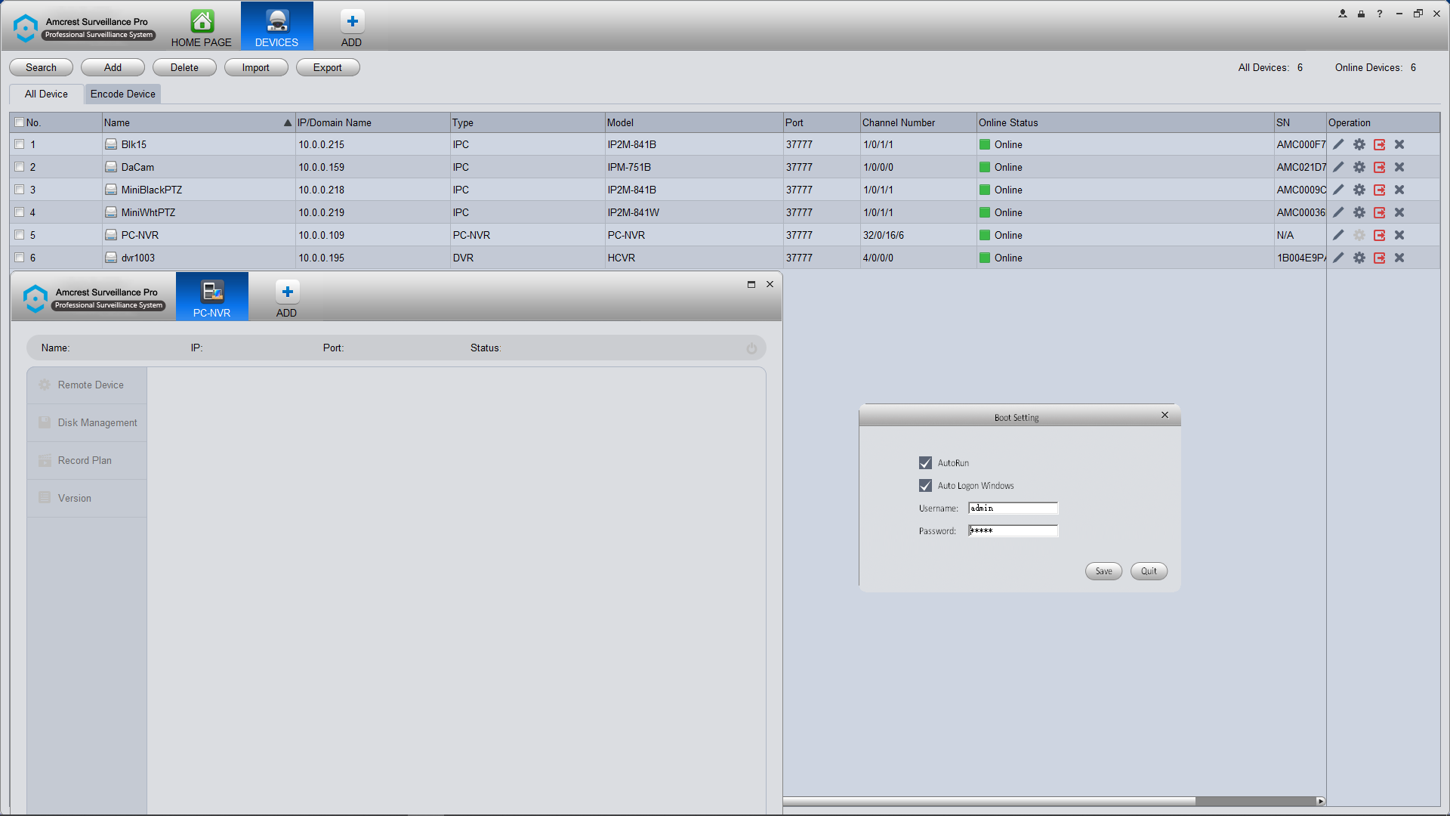
Task: Open Record Plan in PC-NVR sidebar
Action: [87, 461]
